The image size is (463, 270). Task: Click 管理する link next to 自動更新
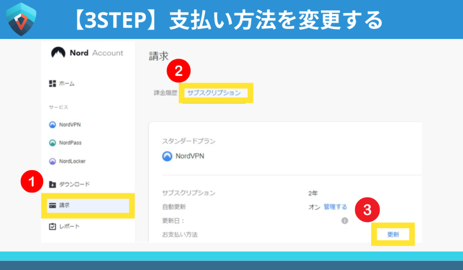click(x=335, y=207)
